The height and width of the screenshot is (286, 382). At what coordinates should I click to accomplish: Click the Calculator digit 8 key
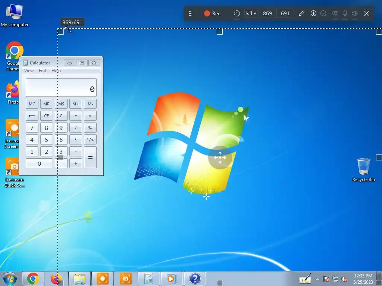tap(47, 128)
